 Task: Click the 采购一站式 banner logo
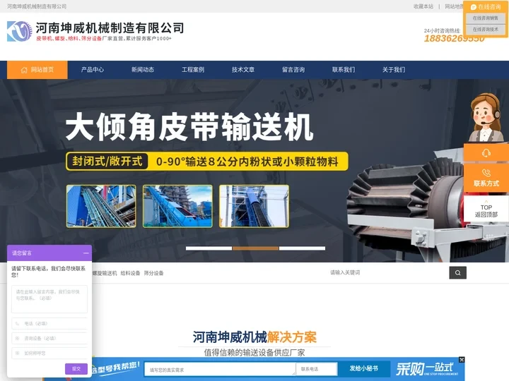click(426, 369)
